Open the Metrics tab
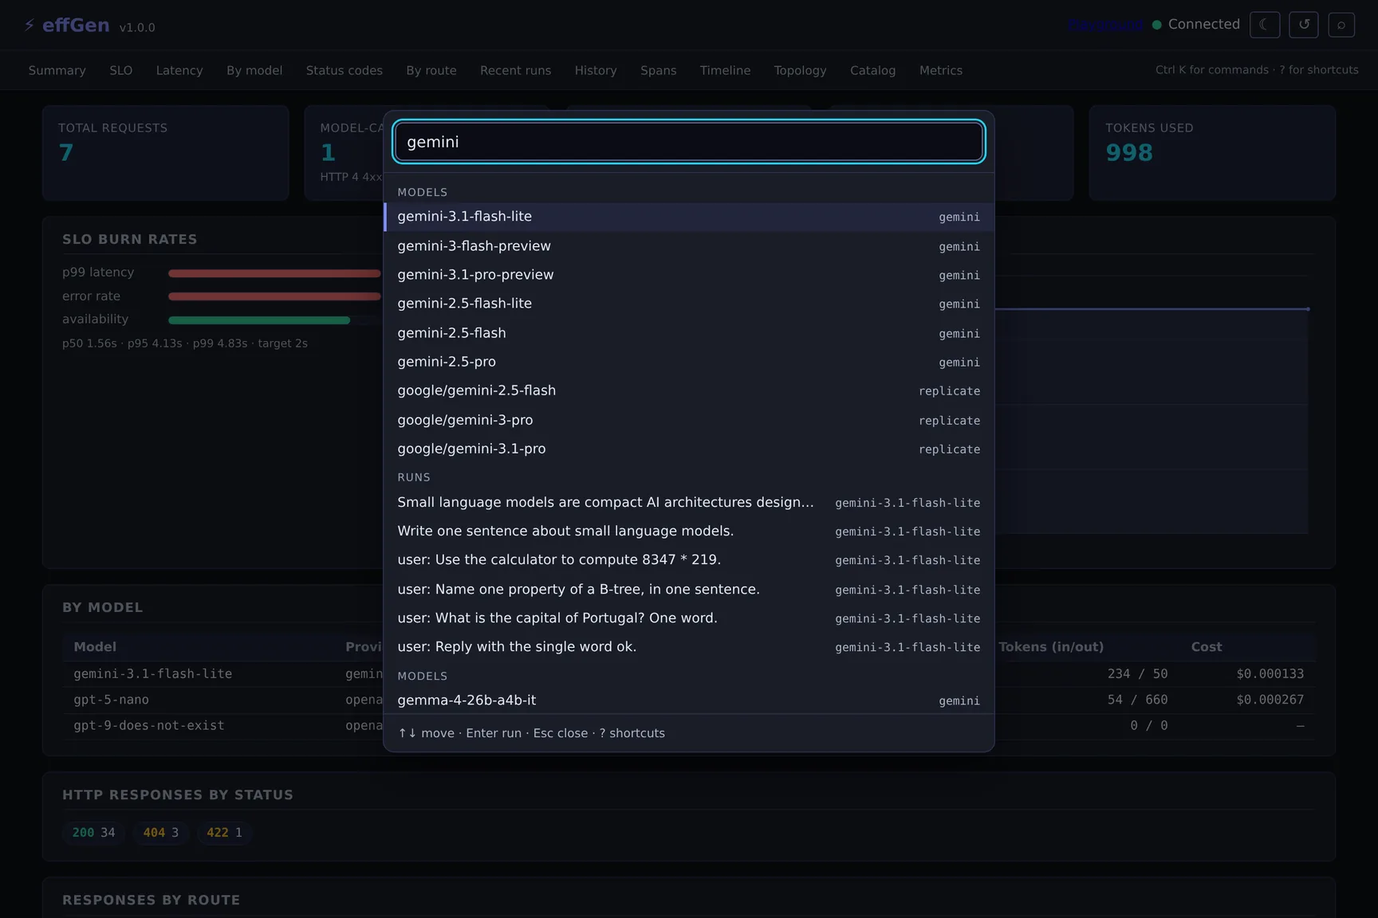 click(x=940, y=70)
